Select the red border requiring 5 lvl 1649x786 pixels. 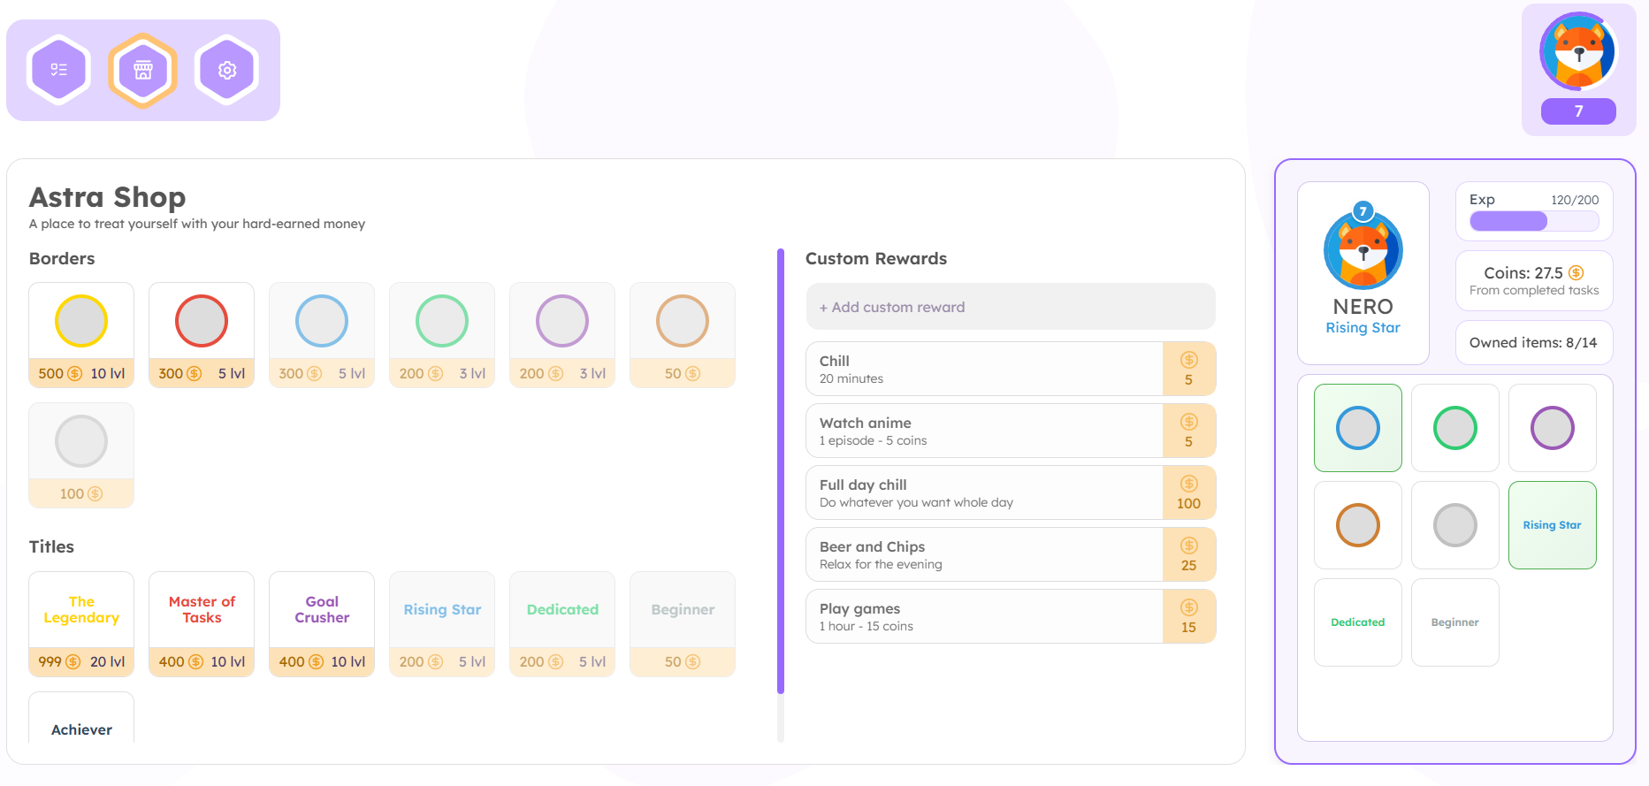coord(202,335)
